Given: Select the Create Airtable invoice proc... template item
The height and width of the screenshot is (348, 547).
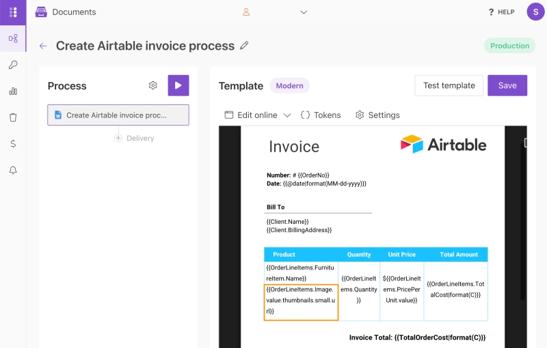Looking at the screenshot, I should click(x=118, y=115).
